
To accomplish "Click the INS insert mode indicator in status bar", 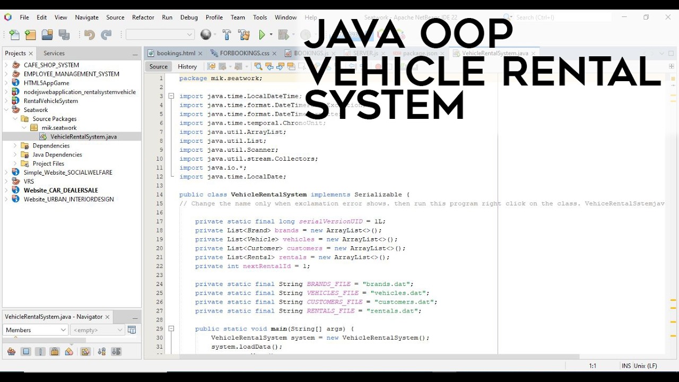I will click(626, 366).
